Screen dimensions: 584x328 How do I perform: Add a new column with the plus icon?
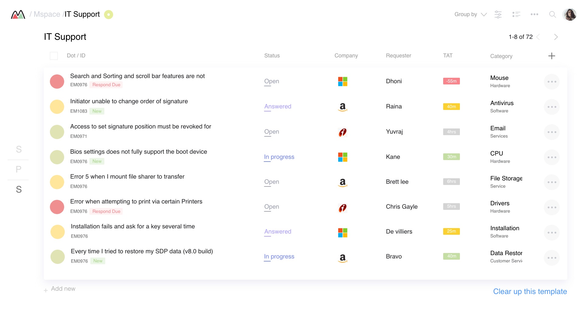[552, 56]
